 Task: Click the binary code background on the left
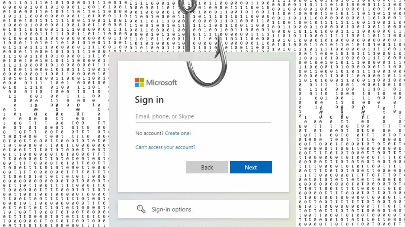pyautogui.click(x=54, y=113)
